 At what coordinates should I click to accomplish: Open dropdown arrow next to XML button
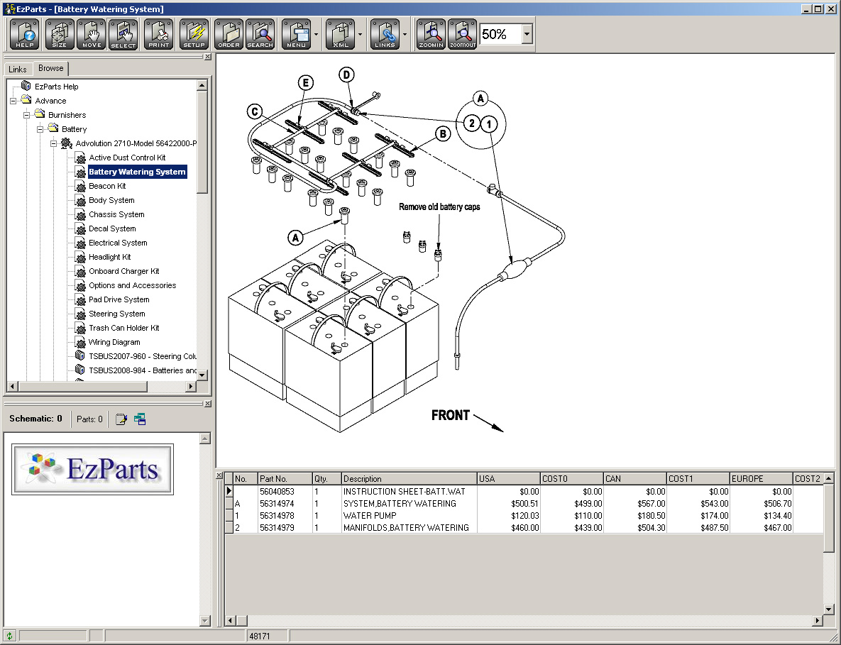[360, 34]
